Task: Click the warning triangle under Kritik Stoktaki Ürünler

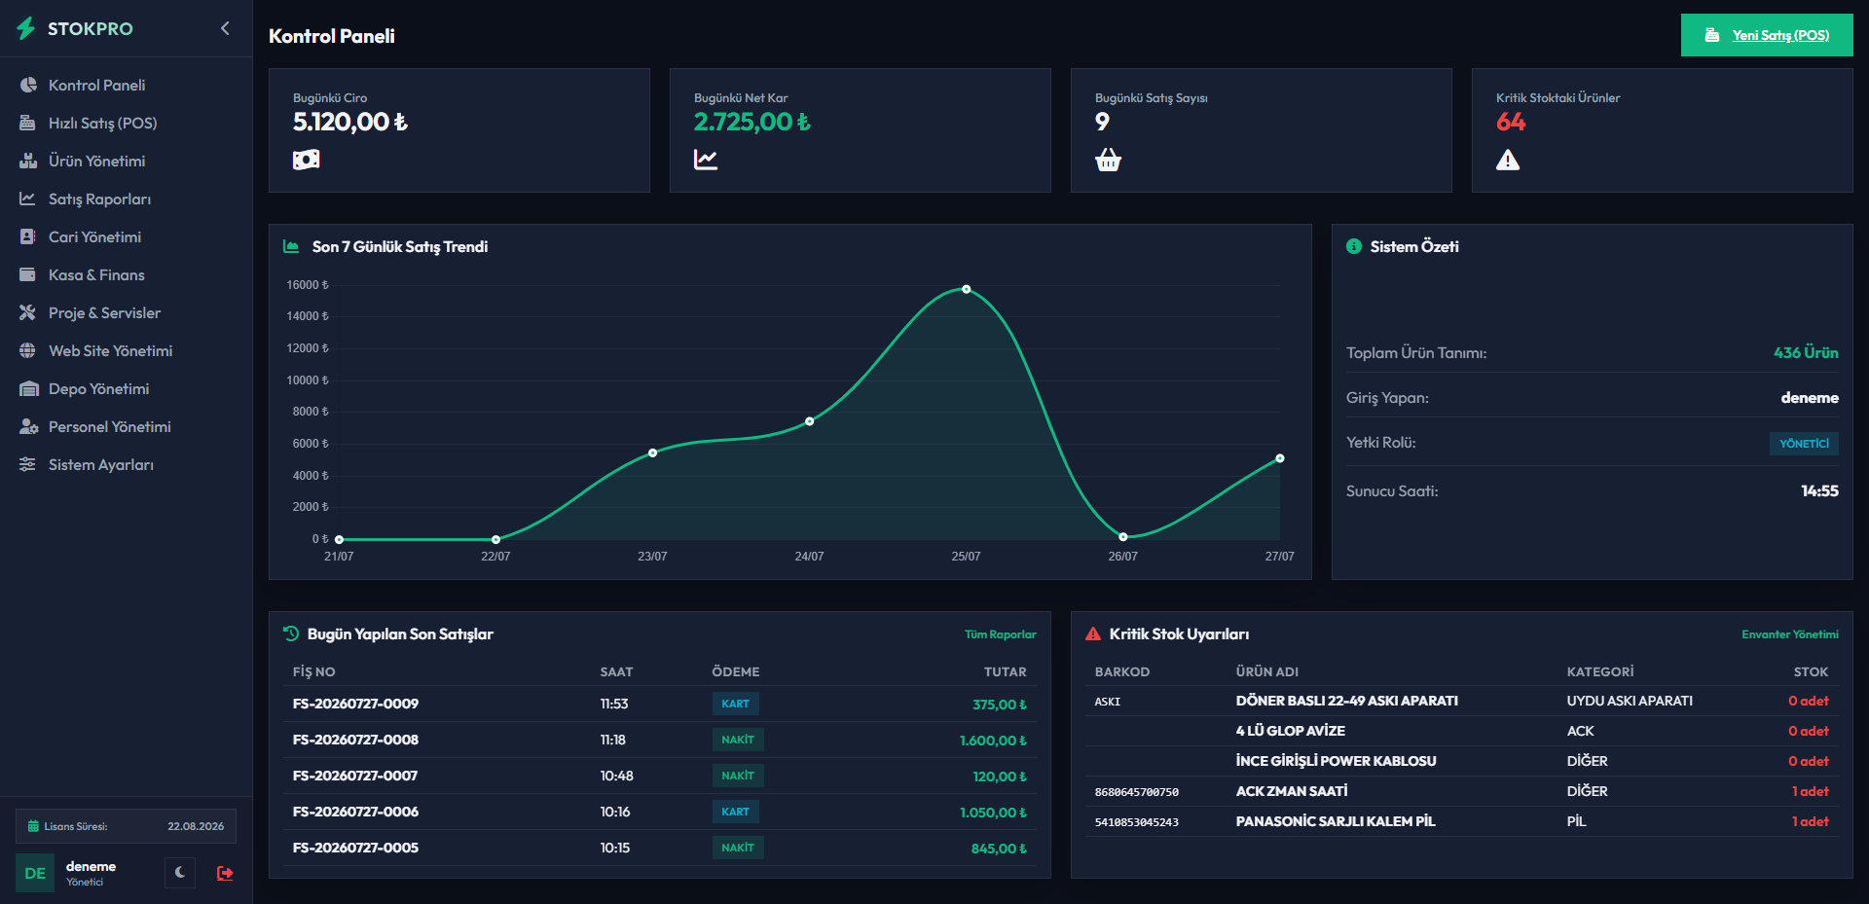Action: (1508, 160)
